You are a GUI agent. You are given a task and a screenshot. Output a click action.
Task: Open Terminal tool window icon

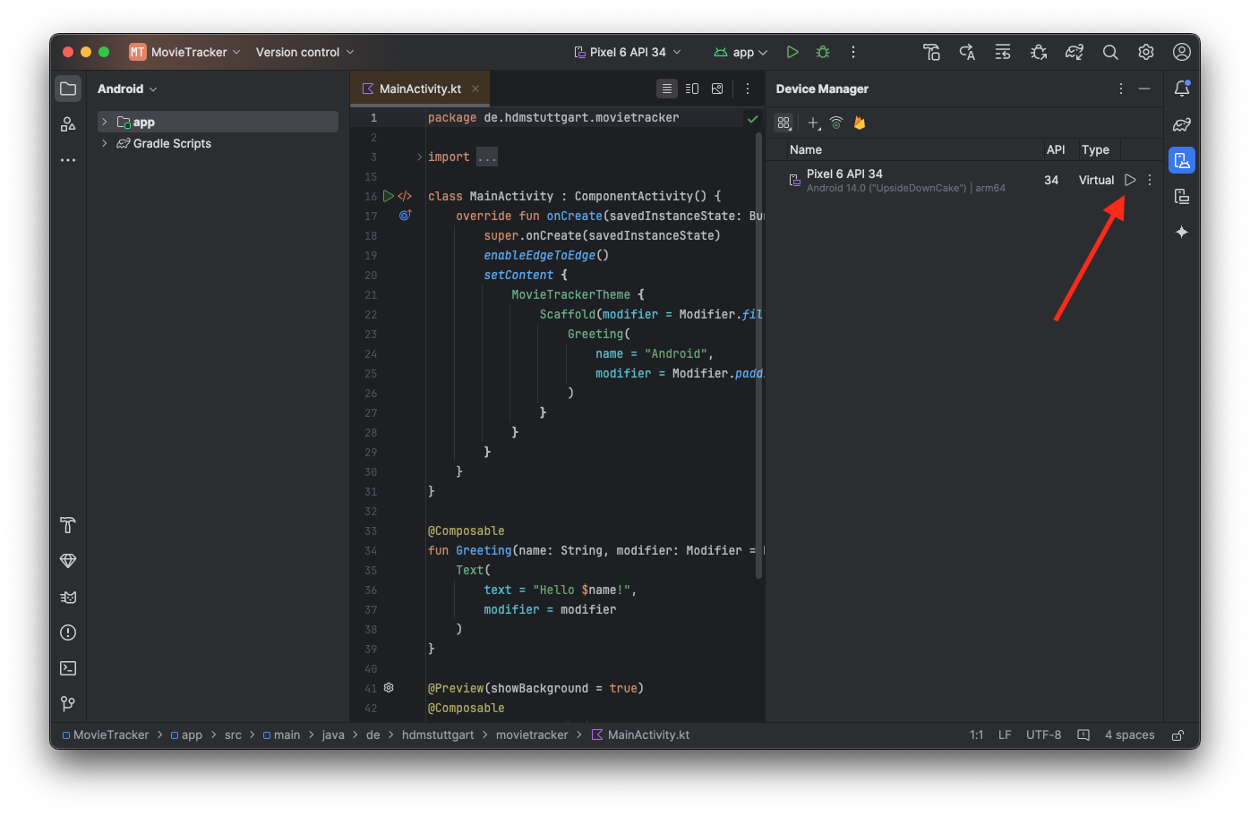[x=68, y=668]
